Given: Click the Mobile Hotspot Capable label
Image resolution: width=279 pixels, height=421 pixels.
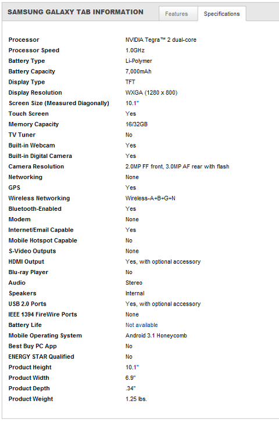Looking at the screenshot, I should tap(43, 240).
